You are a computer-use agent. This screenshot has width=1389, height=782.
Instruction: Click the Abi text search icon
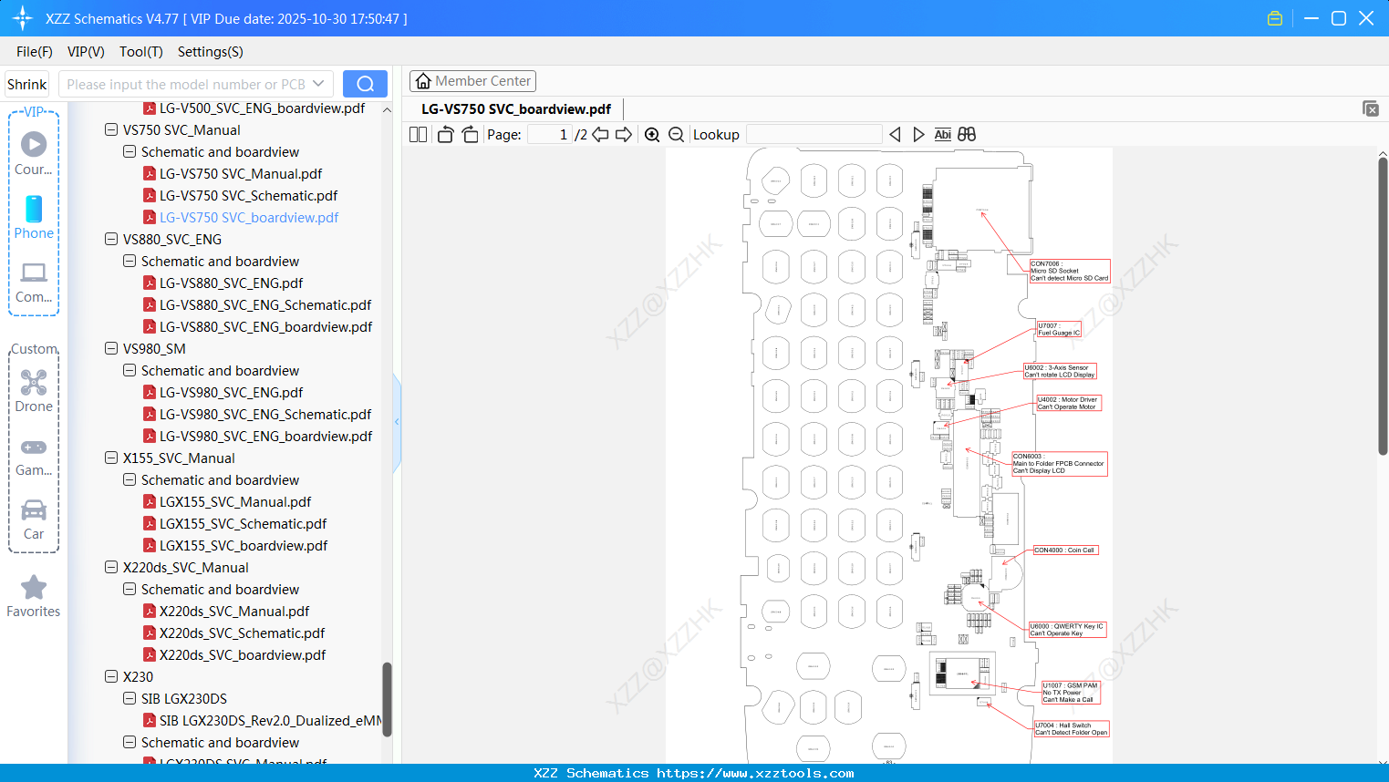tap(942, 134)
